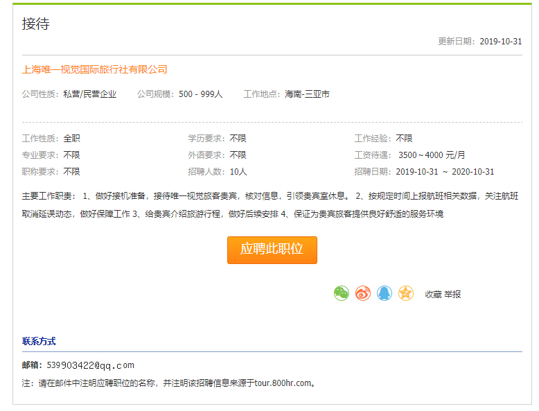Click the 主要工作职责 description paragraph

click(x=270, y=204)
